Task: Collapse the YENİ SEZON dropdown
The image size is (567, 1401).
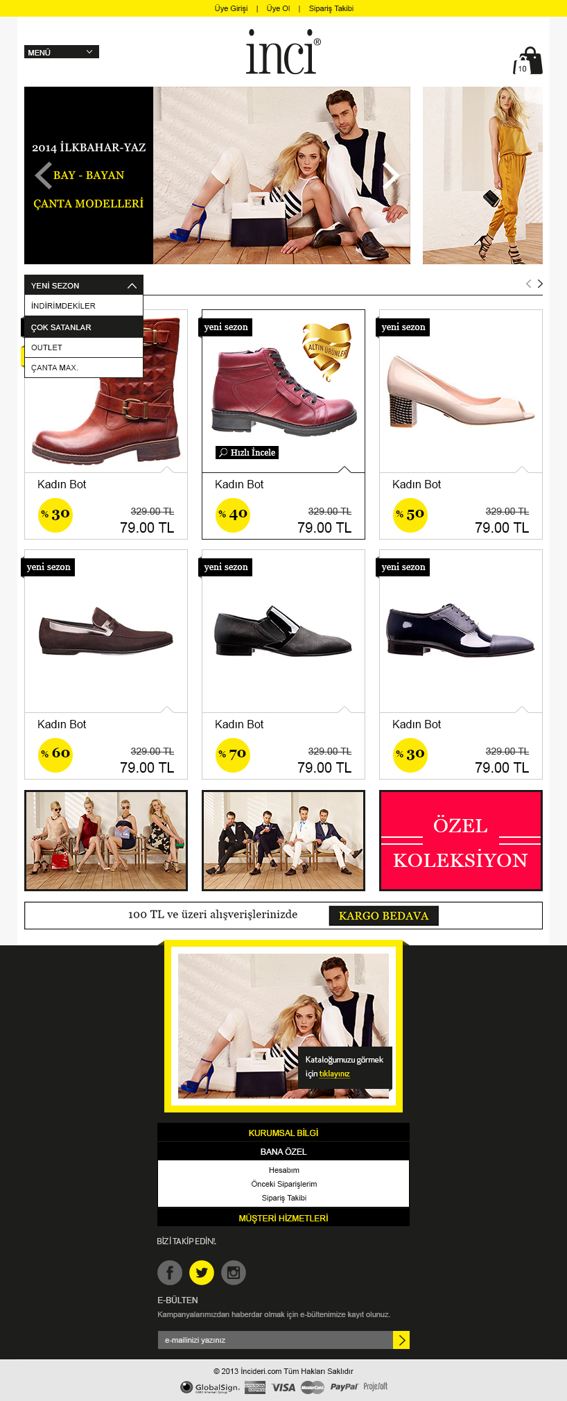Action: pos(84,285)
